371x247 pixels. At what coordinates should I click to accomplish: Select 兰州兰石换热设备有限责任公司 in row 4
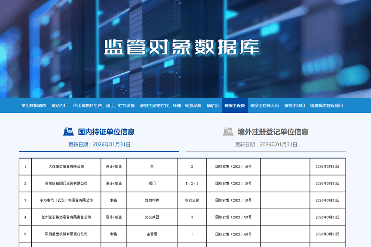point(66,217)
